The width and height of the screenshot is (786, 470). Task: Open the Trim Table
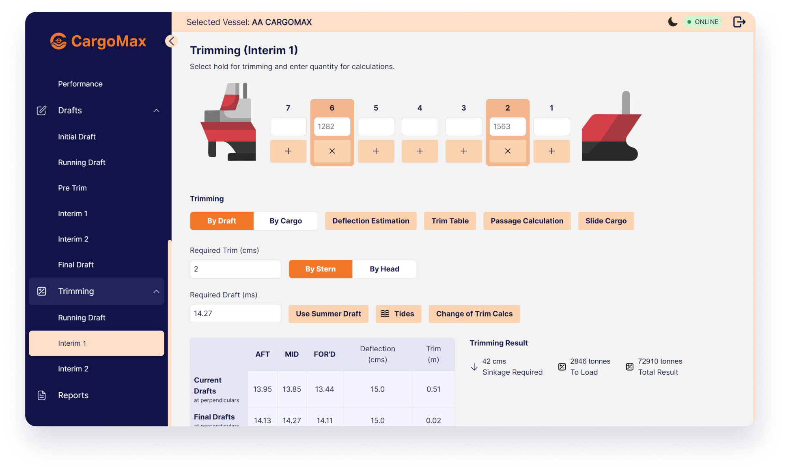click(450, 221)
